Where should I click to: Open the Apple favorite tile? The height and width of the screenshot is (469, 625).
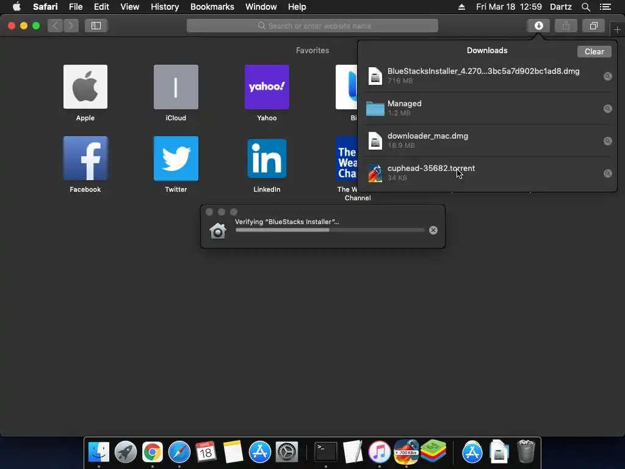(x=85, y=87)
